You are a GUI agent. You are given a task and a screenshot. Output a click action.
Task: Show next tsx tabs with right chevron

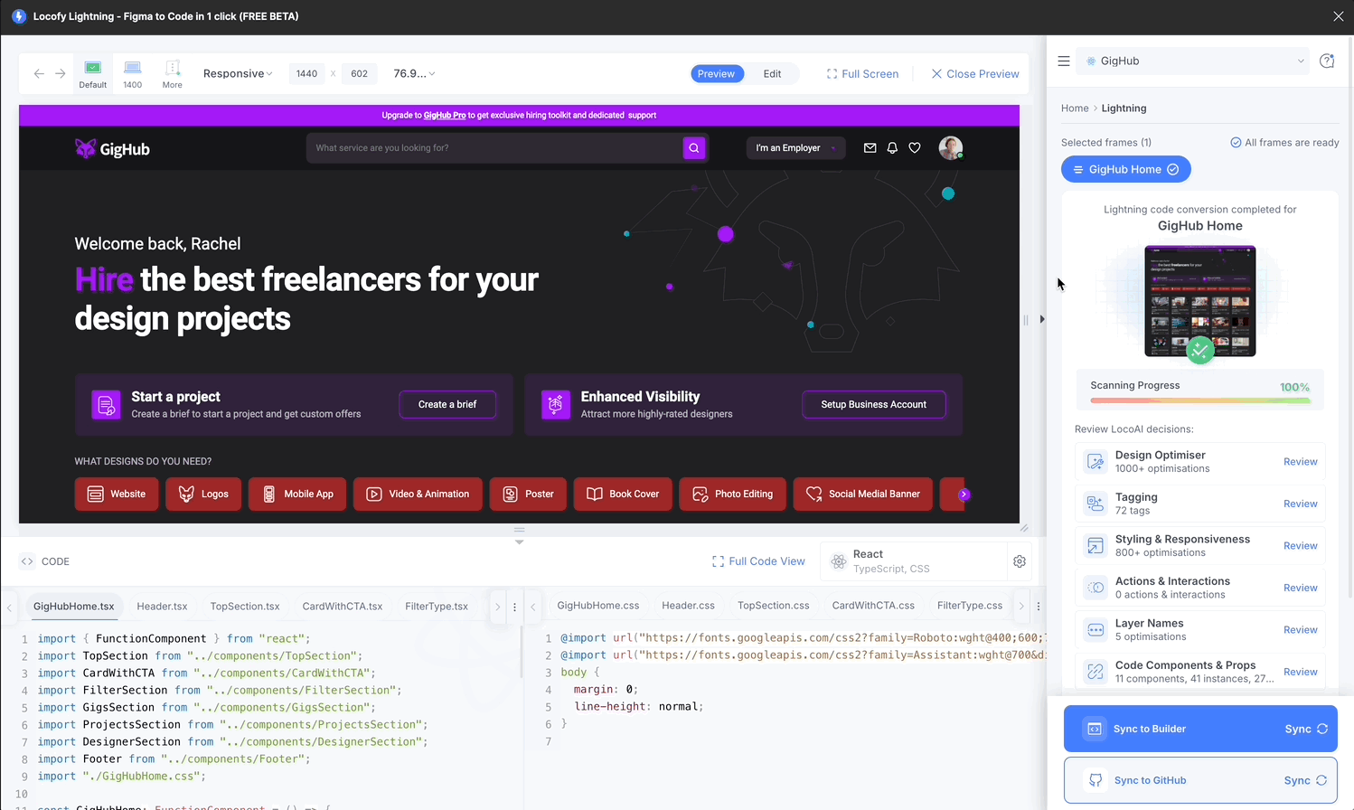point(497,607)
